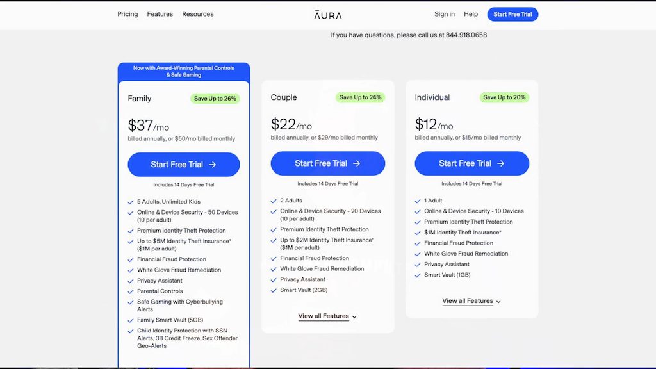Viewport: 656px width, 369px height.
Task: Click checkmark next to Smart Vault (2GB)
Action: tap(274, 290)
